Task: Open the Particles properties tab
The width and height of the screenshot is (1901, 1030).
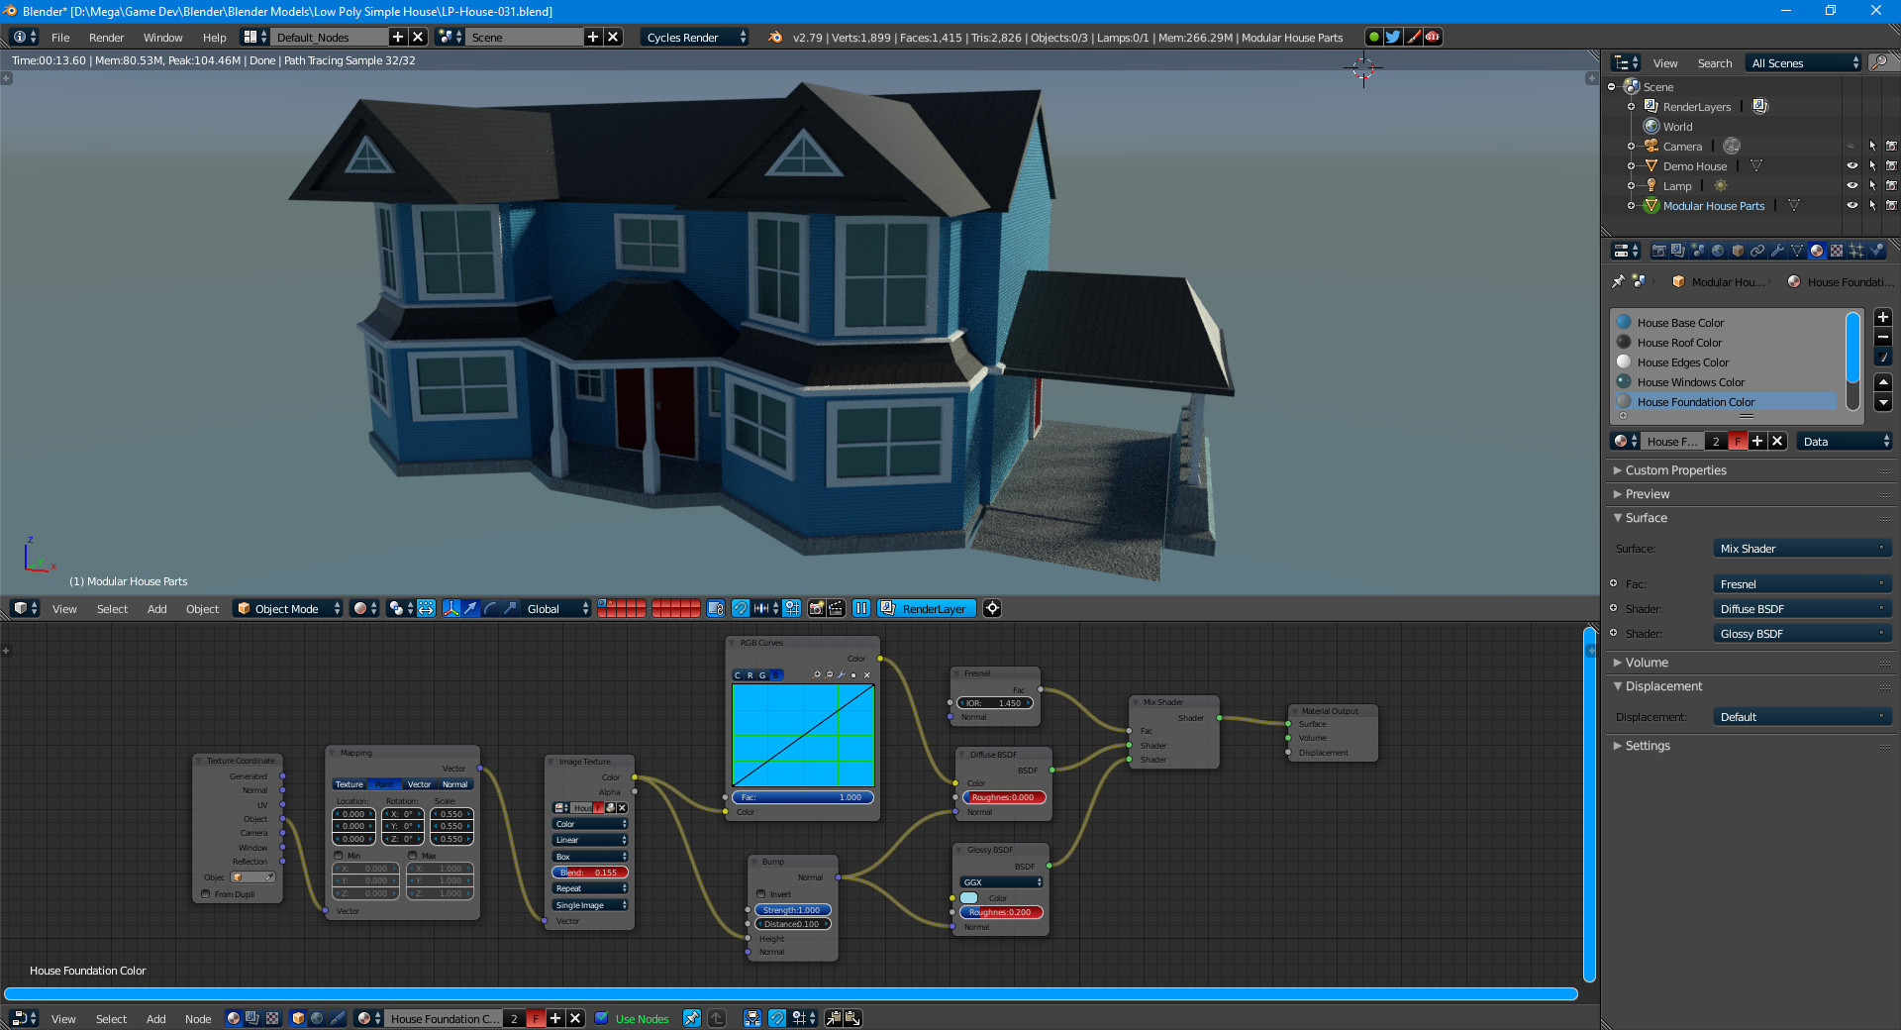Action: click(1856, 251)
